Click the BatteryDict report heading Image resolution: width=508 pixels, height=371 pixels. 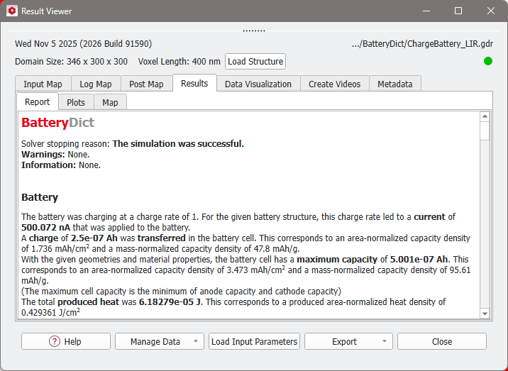pos(58,123)
